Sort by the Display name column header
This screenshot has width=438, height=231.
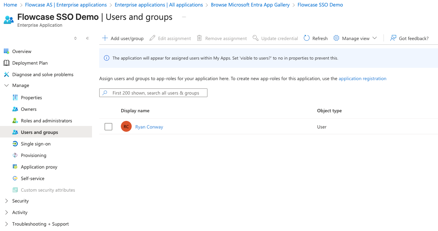tap(135, 110)
